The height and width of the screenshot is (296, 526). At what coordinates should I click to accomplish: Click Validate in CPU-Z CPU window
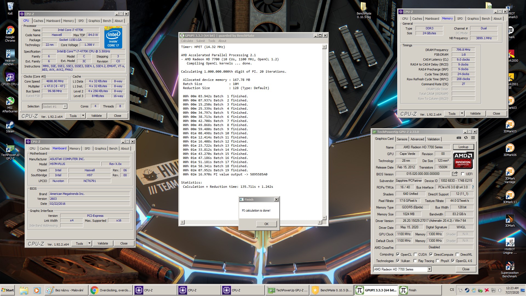pyautogui.click(x=96, y=116)
